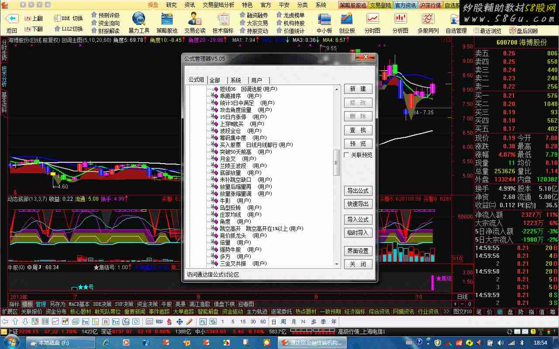Open the 分析图 candlestick icon

(x=400, y=19)
